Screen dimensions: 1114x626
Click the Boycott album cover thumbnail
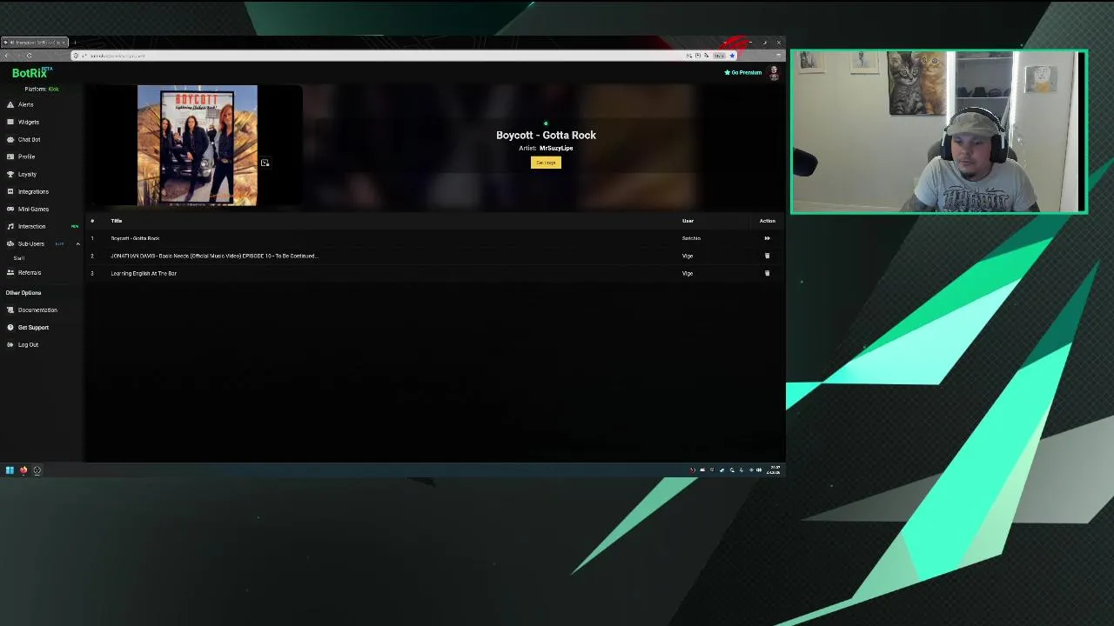pos(198,145)
